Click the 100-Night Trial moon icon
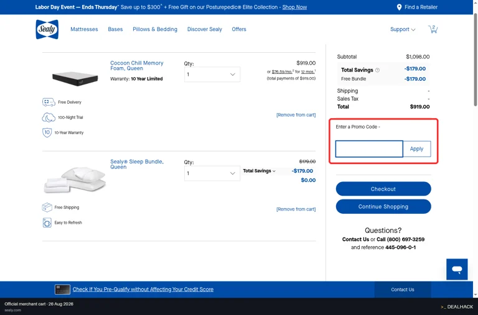This screenshot has height=315, width=478. (x=49, y=117)
